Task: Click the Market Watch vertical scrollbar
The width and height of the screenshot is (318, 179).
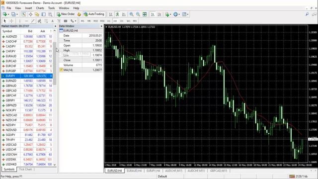Action: [x=55, y=63]
